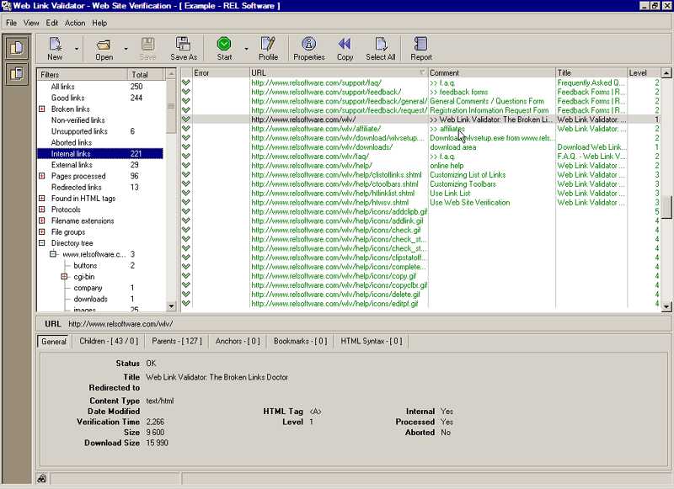Click the link list scrollbar down arrow
The width and height of the screenshot is (674, 489).
tap(666, 306)
